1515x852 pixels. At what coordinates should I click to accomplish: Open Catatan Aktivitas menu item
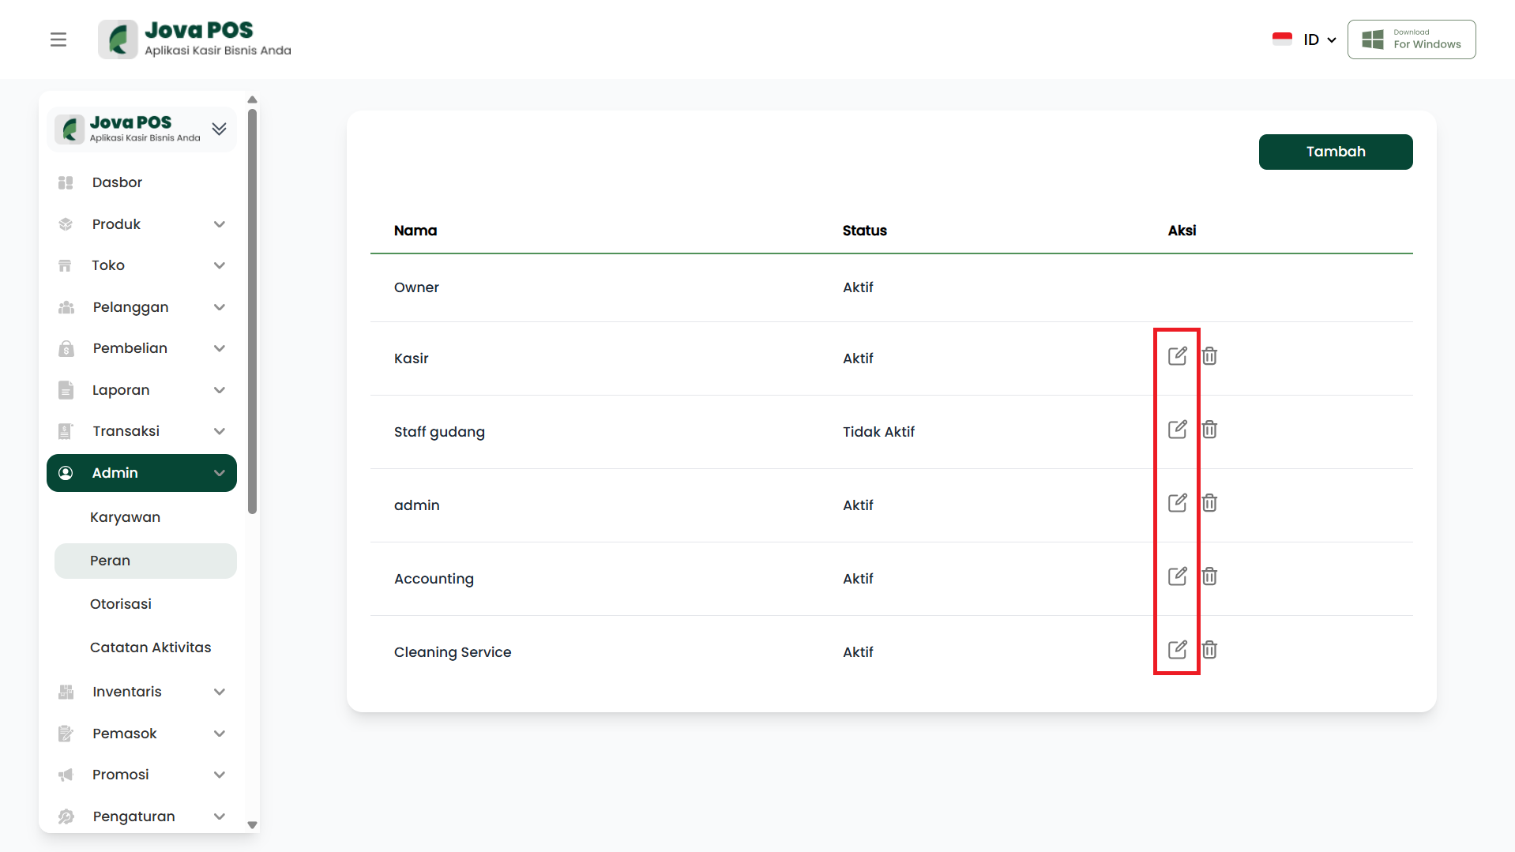point(151,647)
